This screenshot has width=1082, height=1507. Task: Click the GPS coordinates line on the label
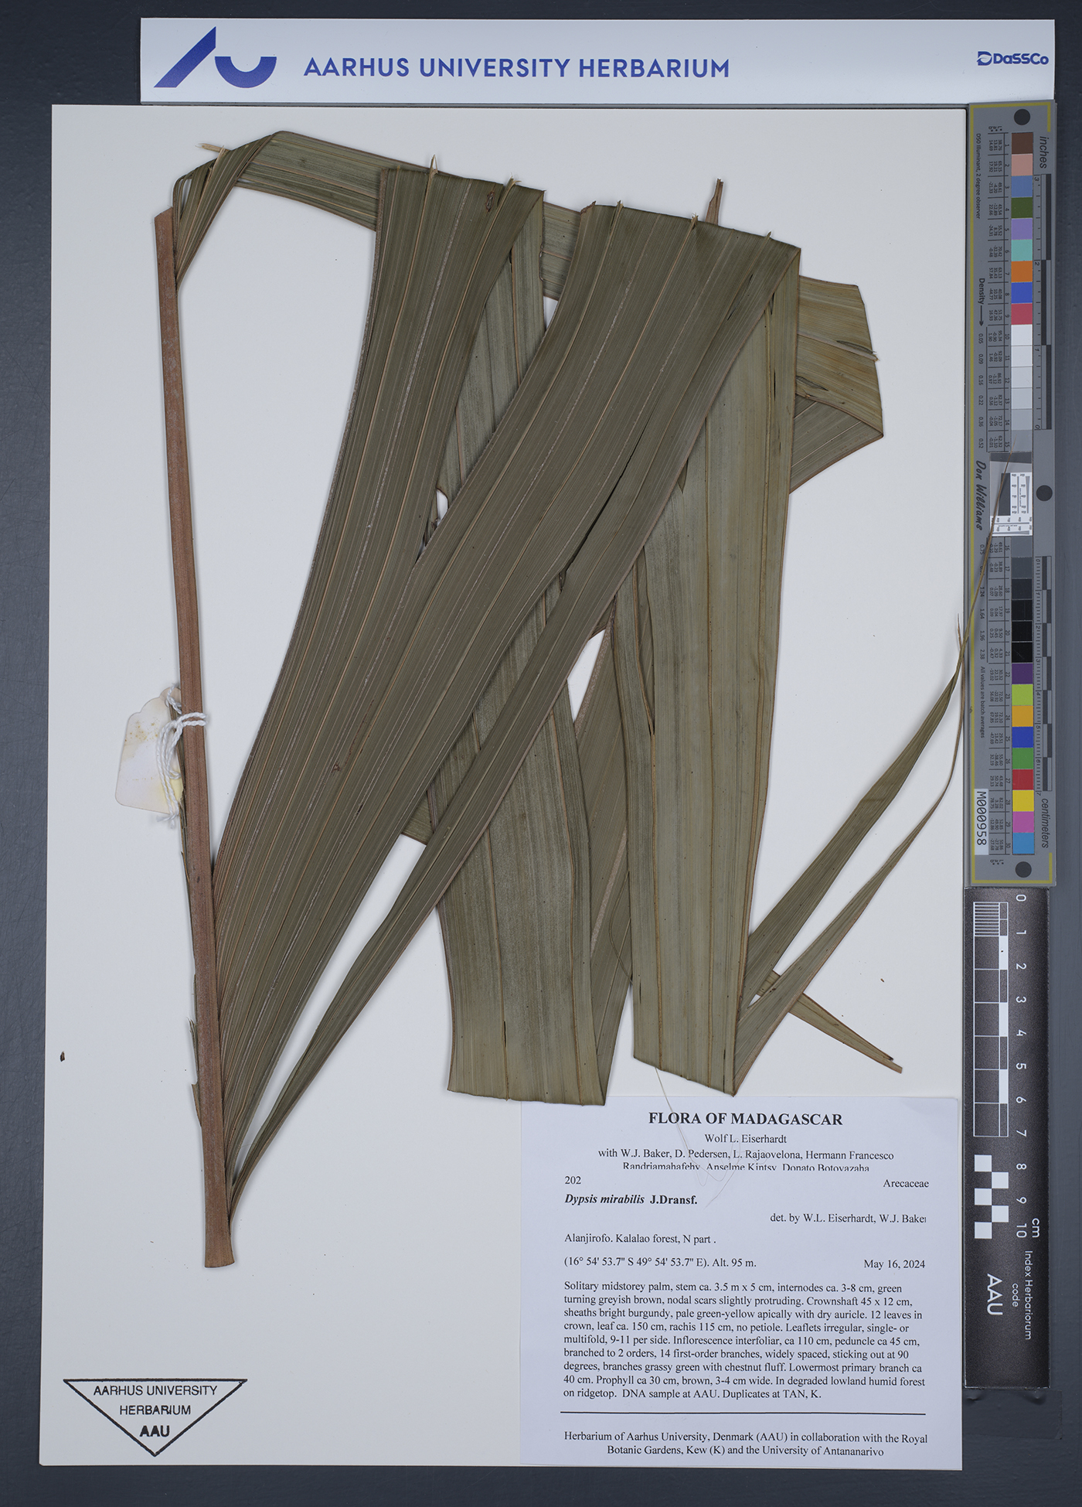[661, 1263]
